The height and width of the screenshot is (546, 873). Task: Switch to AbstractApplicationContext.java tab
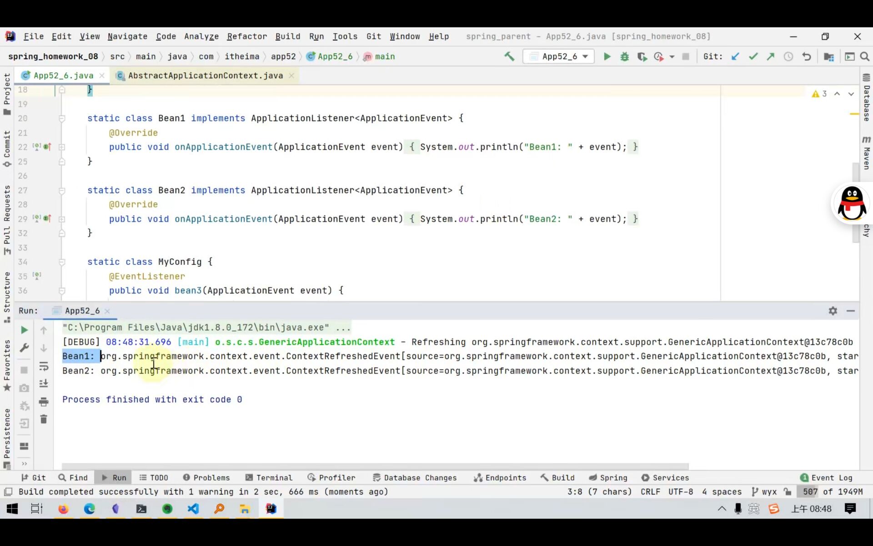point(205,76)
